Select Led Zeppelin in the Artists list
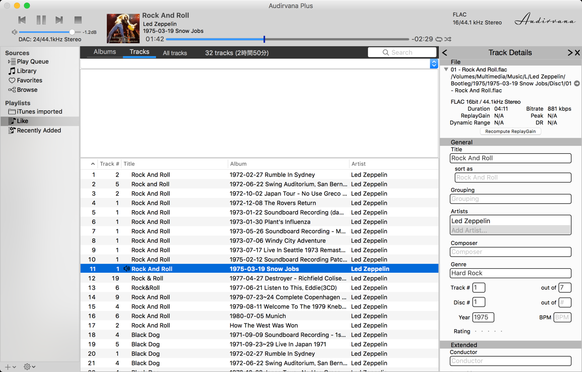The image size is (582, 372). coord(510,221)
